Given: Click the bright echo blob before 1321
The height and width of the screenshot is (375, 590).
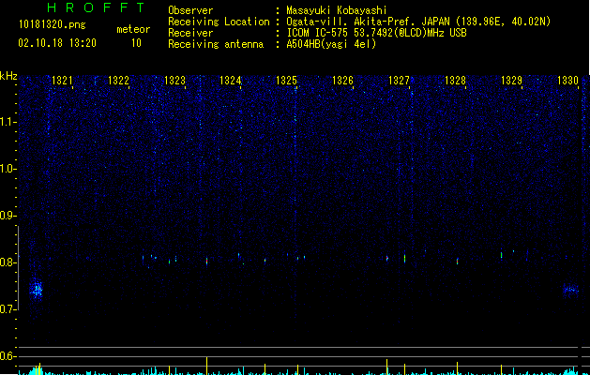Looking at the screenshot, I should click(37, 290).
